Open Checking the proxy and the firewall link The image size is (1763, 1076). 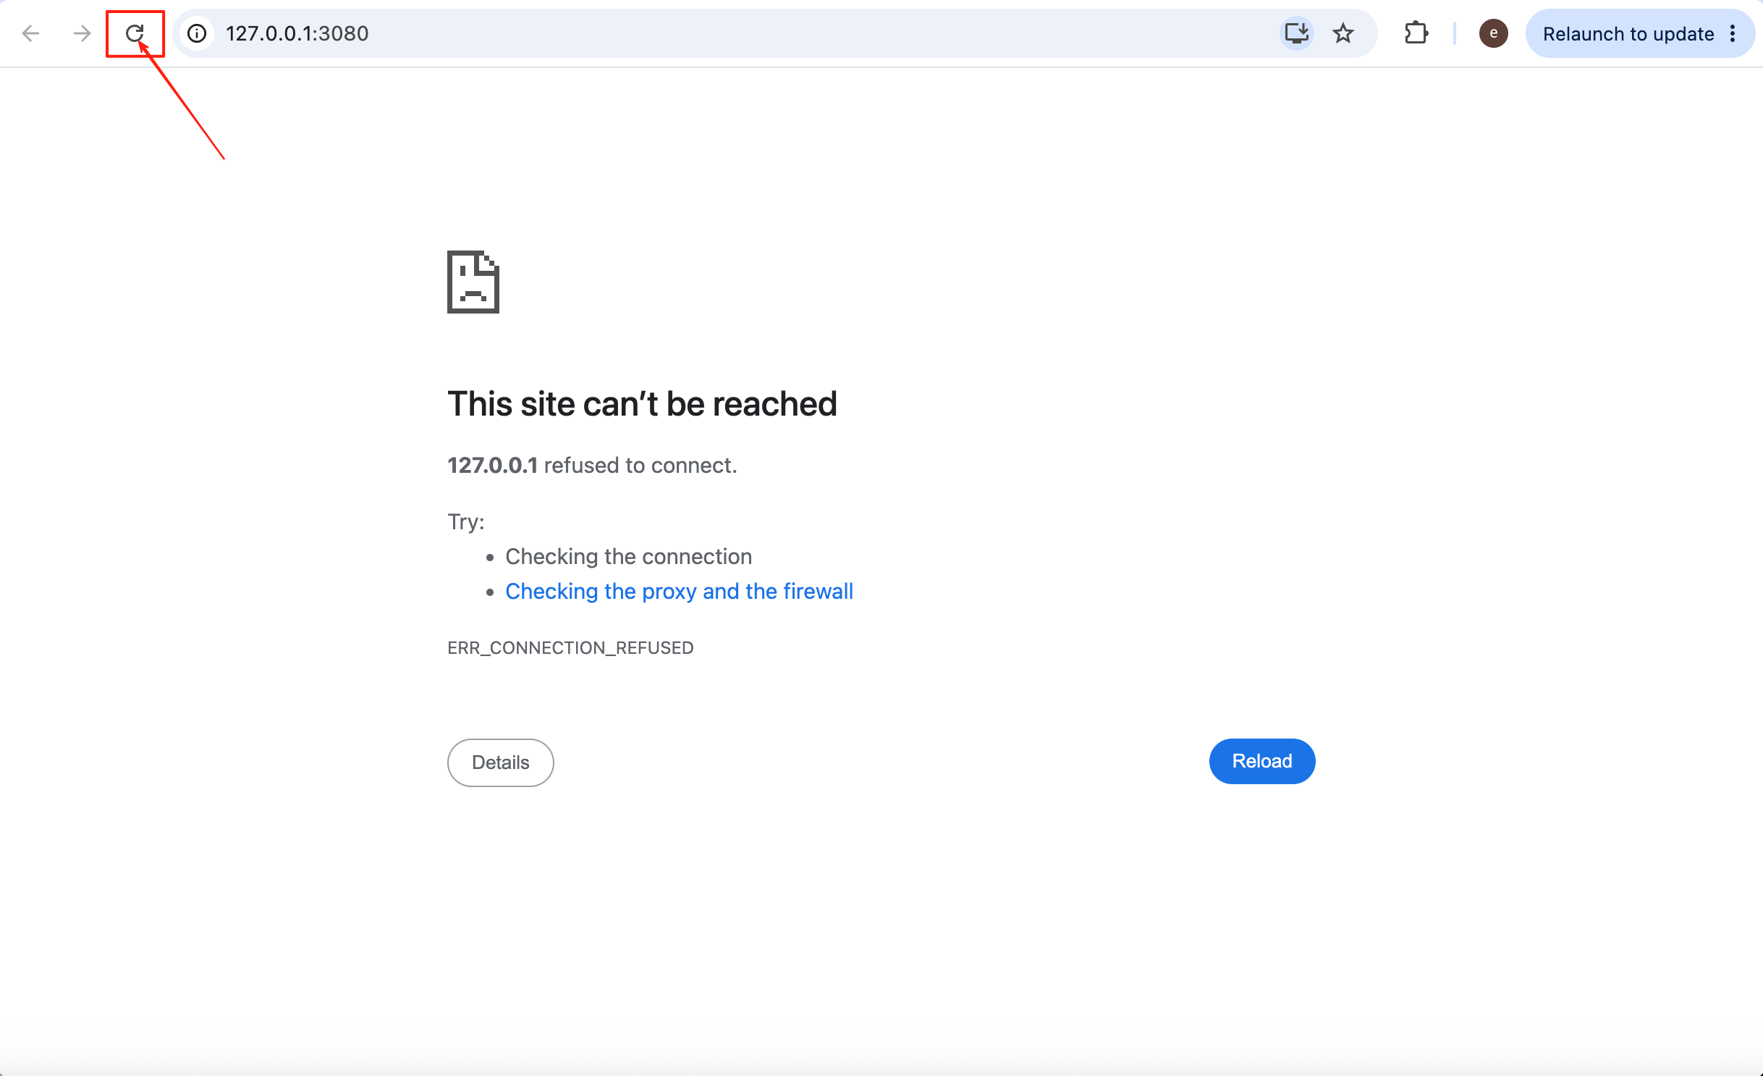click(x=679, y=591)
